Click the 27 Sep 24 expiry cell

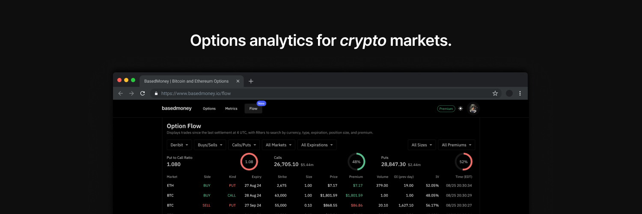253,205
